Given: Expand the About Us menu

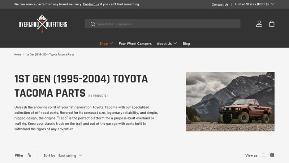Looking at the screenshot, I should click(x=167, y=43).
